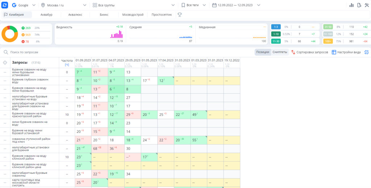371x188 pixels.
Task: Click the teal 11-30 range badge
Action: [x=276, y=41]
